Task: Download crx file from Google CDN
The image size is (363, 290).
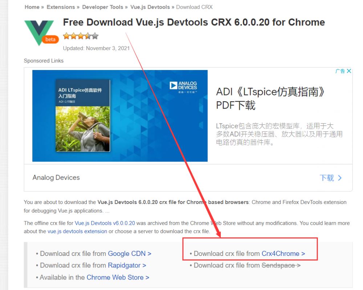Action: (x=130, y=253)
